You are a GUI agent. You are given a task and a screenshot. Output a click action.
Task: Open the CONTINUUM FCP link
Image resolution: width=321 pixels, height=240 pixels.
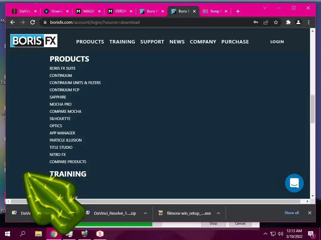tap(64, 90)
